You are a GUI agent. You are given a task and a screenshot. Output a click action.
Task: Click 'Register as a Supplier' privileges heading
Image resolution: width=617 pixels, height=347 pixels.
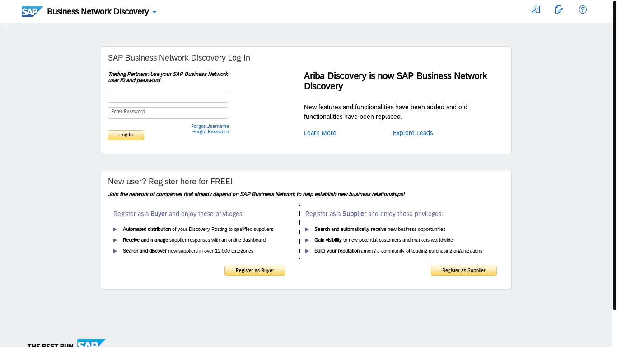374,214
